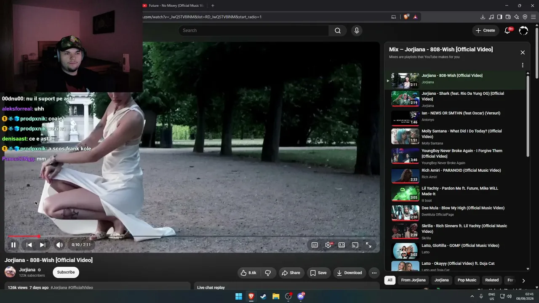539x303 pixels.
Task: Skip to the next video
Action: click(43, 245)
